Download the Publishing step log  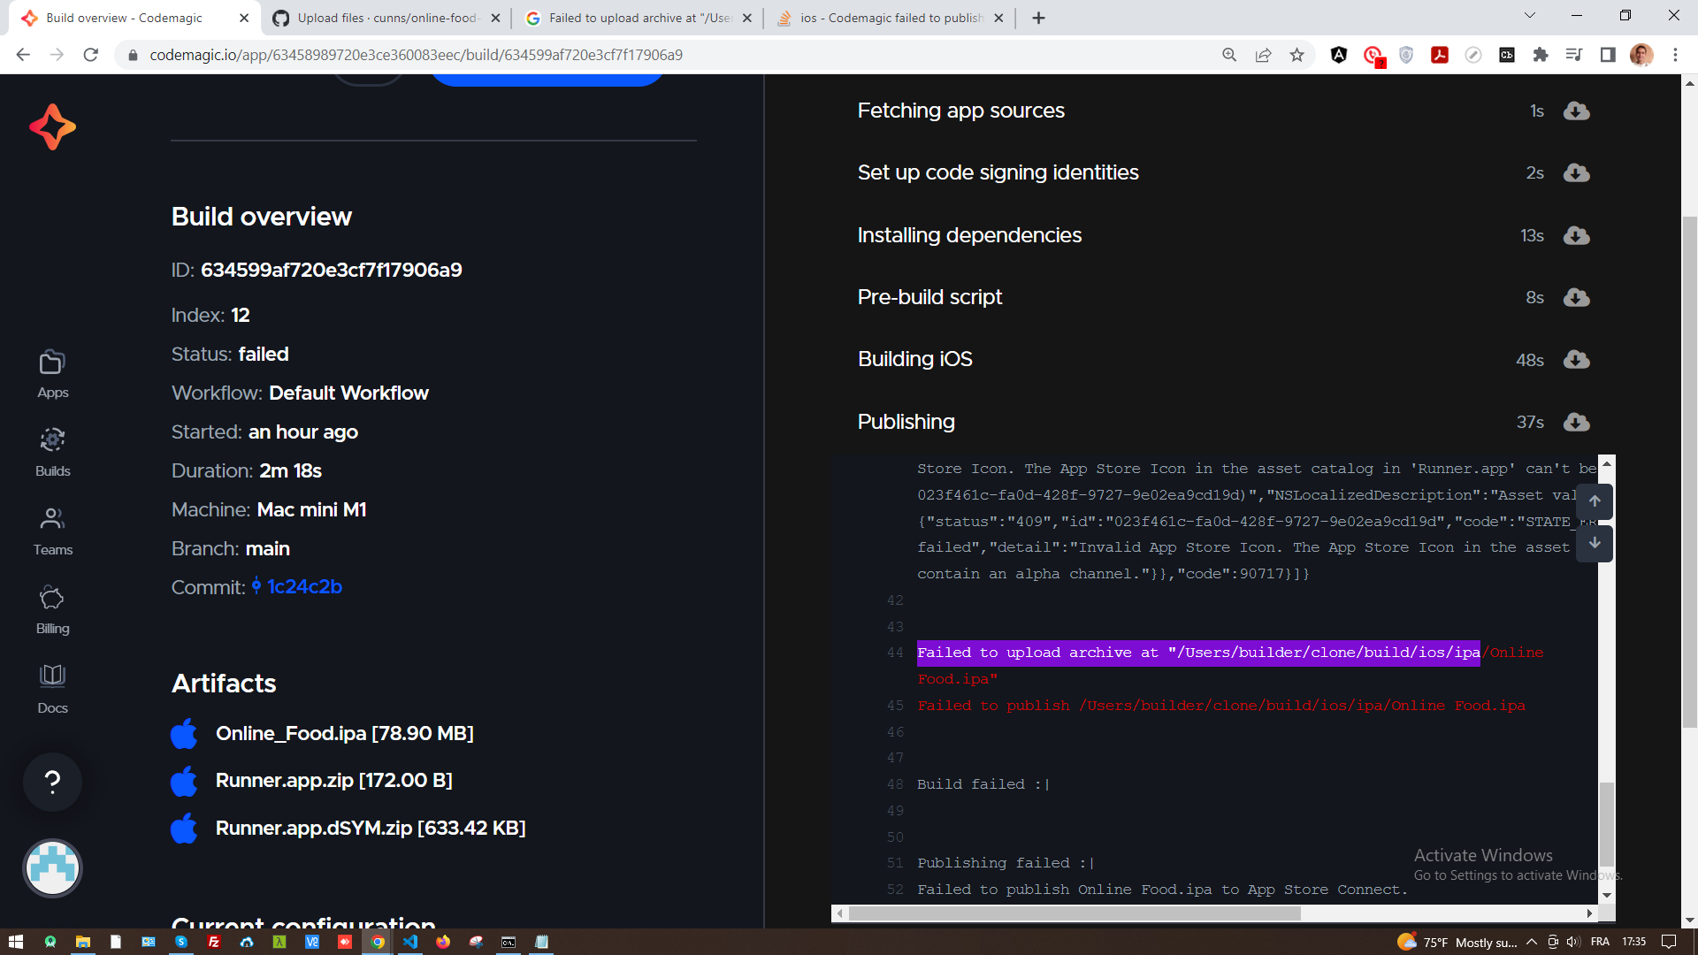coord(1576,423)
